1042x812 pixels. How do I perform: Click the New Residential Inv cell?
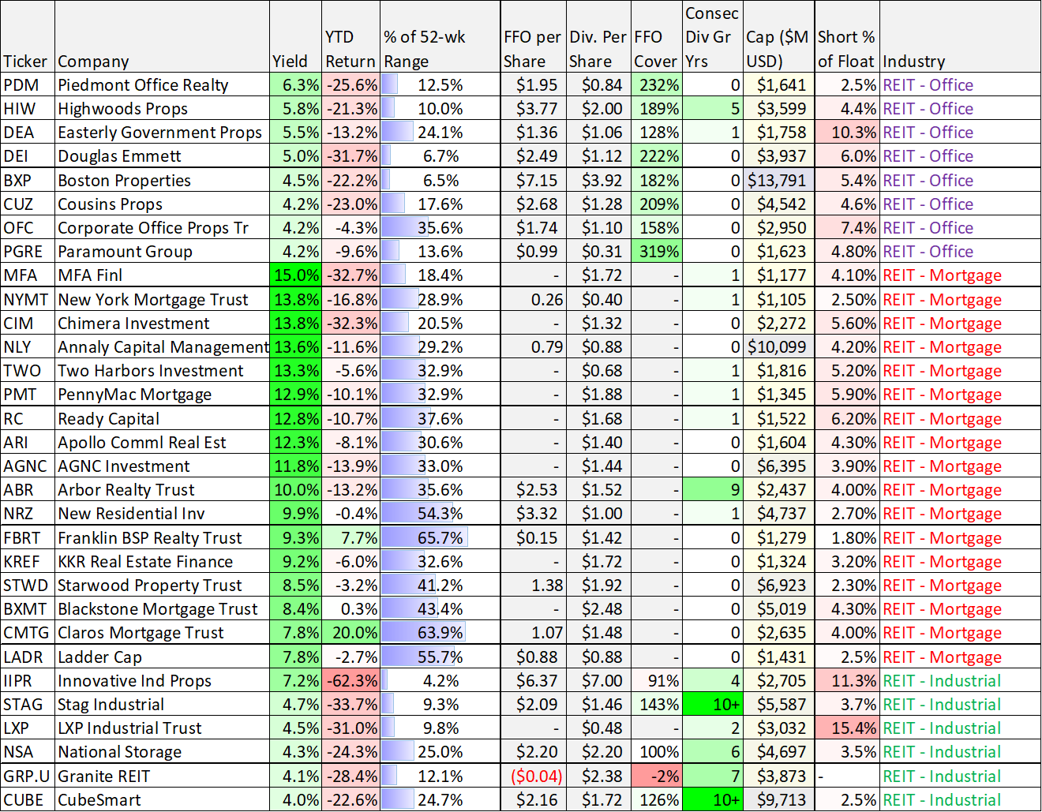(162, 514)
